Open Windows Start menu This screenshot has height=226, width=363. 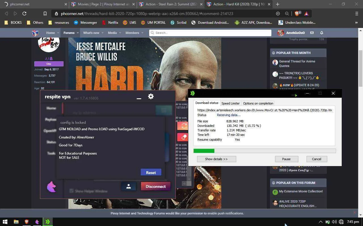click(5, 222)
